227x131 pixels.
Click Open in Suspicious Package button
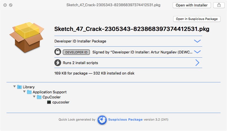[197, 19]
